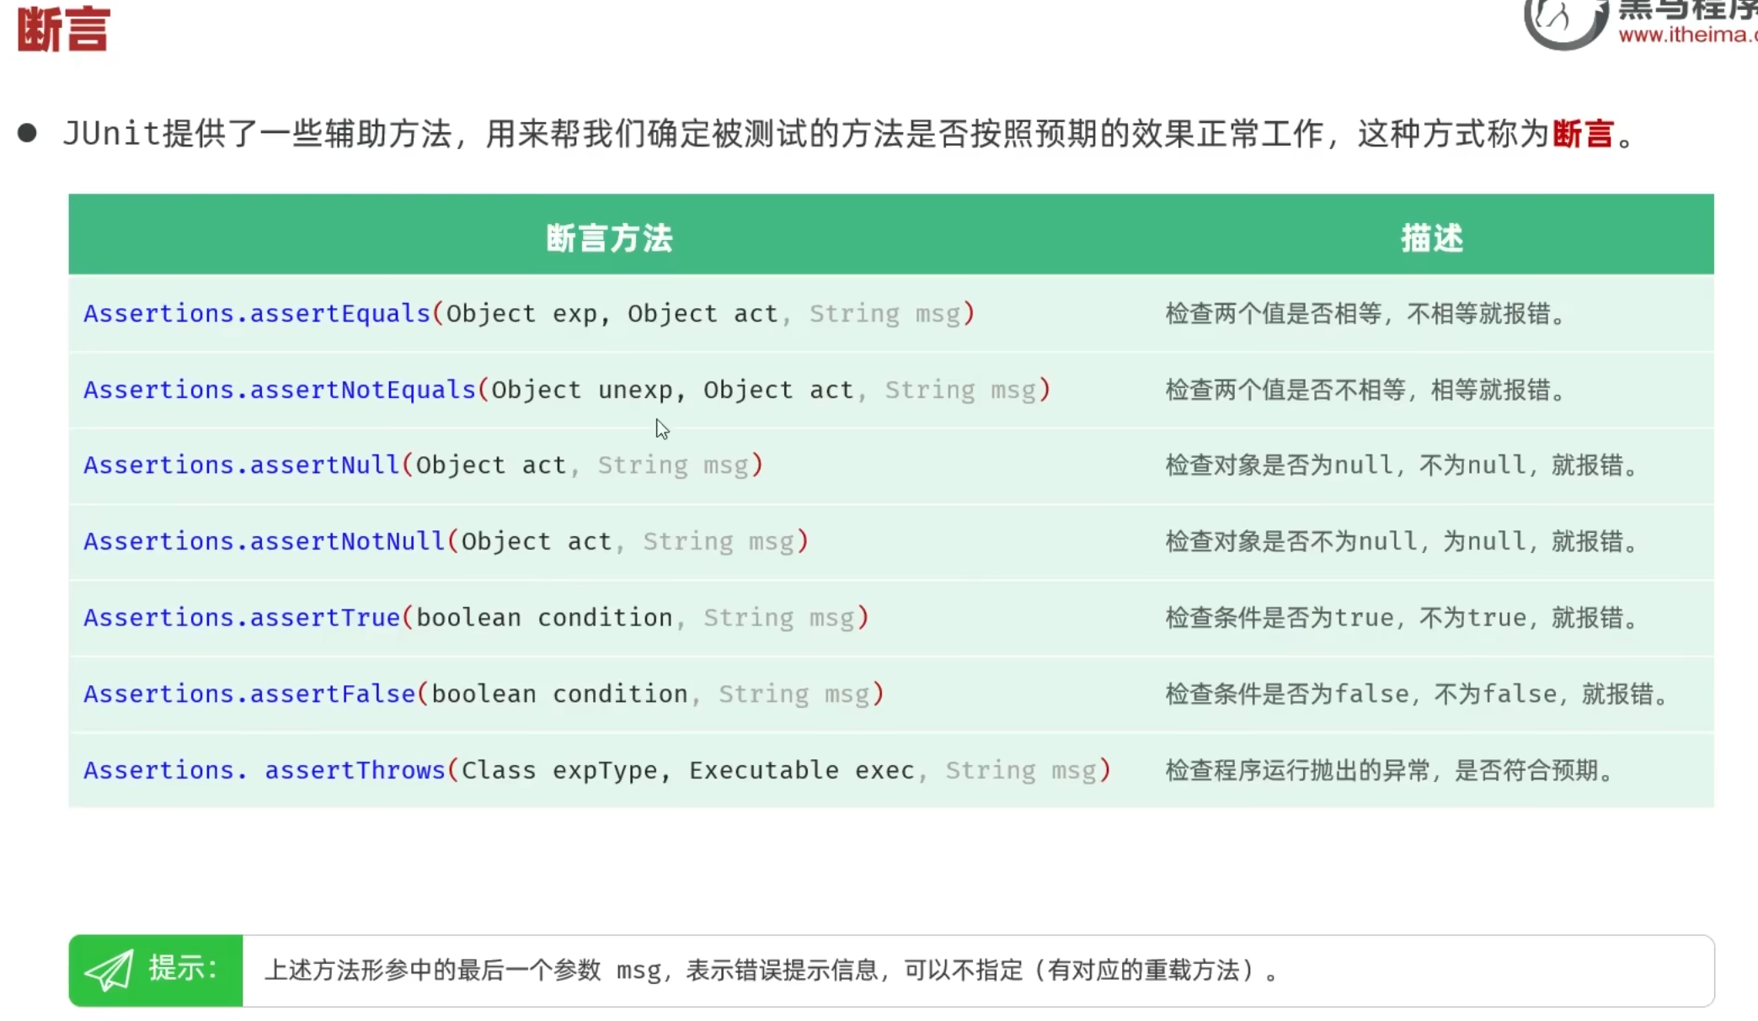
Task: Click the 提示 green label
Action: click(183, 969)
